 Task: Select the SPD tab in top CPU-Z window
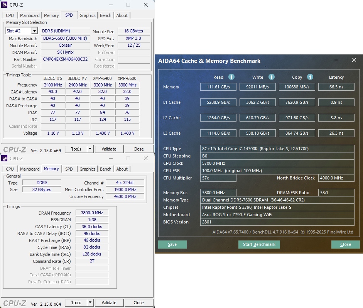(x=69, y=15)
